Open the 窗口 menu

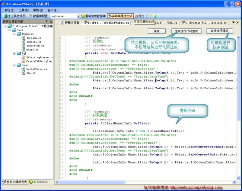[52, 10]
